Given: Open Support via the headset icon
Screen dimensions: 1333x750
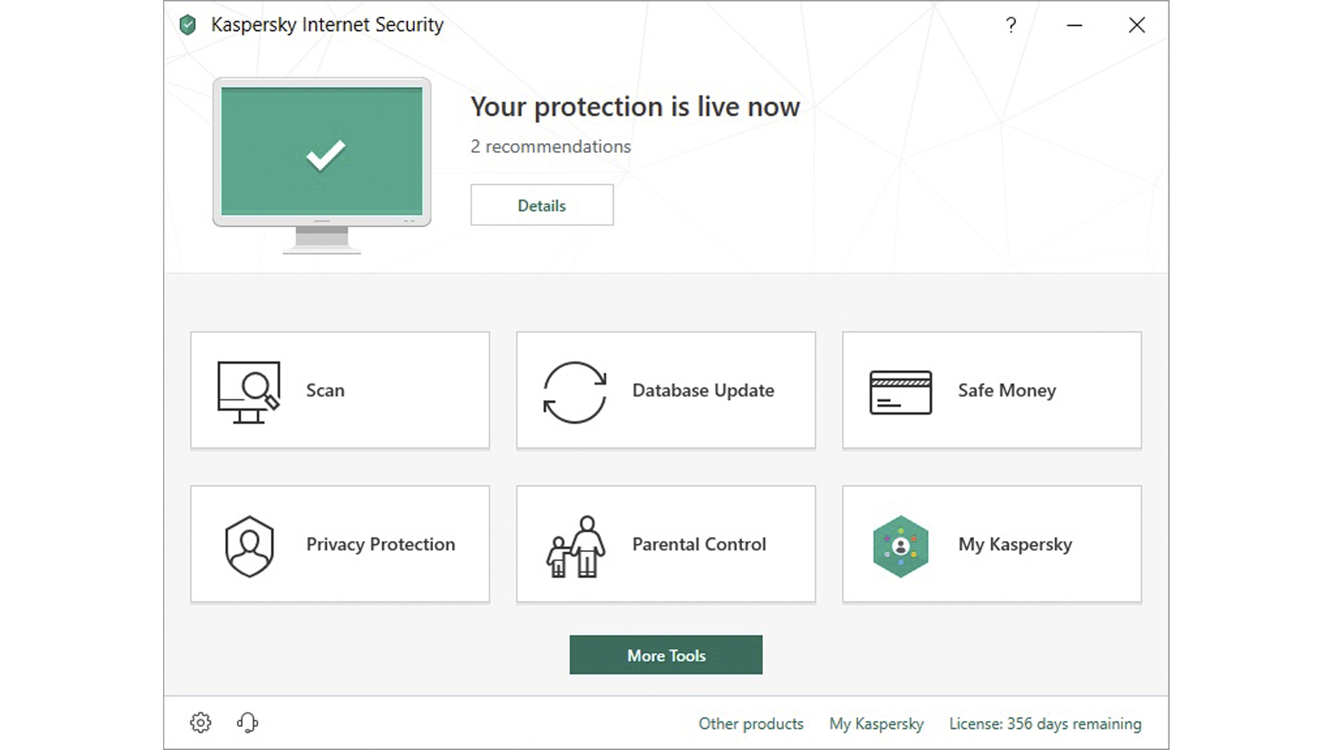Looking at the screenshot, I should coord(247,723).
